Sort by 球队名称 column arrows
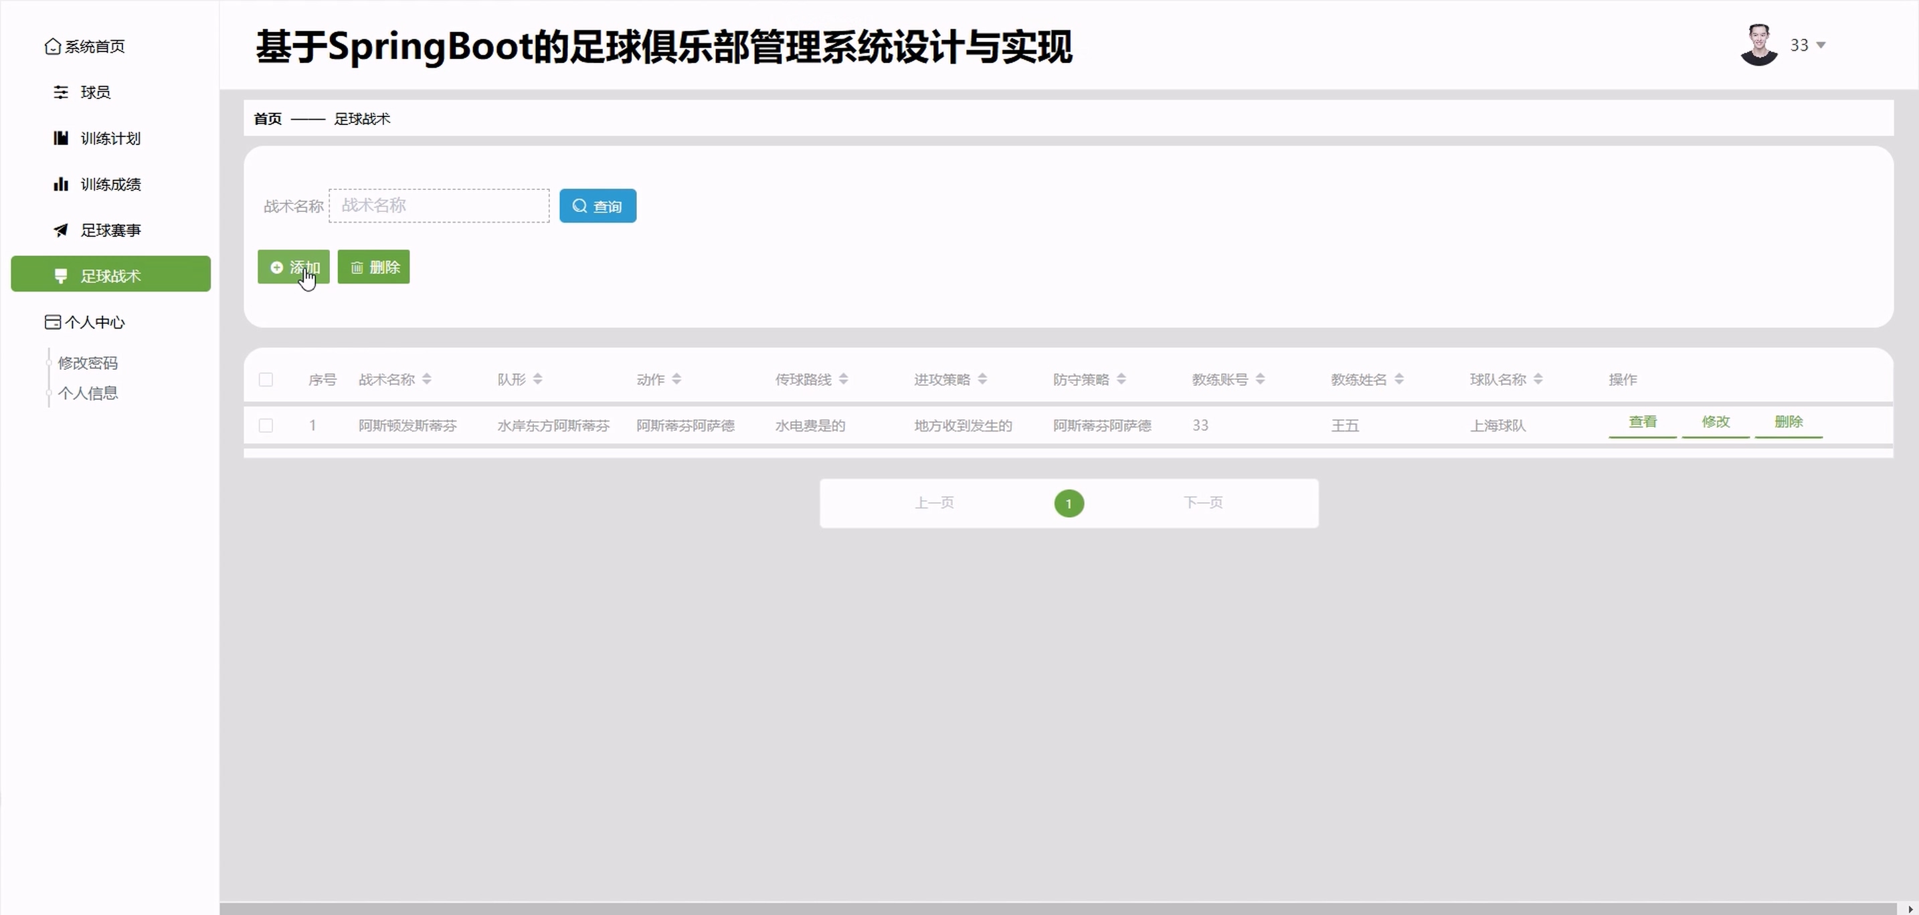Viewport: 1919px width, 915px height. point(1538,380)
